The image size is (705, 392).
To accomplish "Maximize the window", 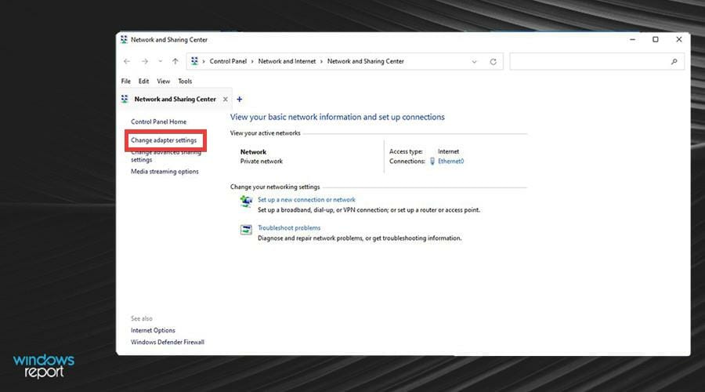I will point(656,40).
